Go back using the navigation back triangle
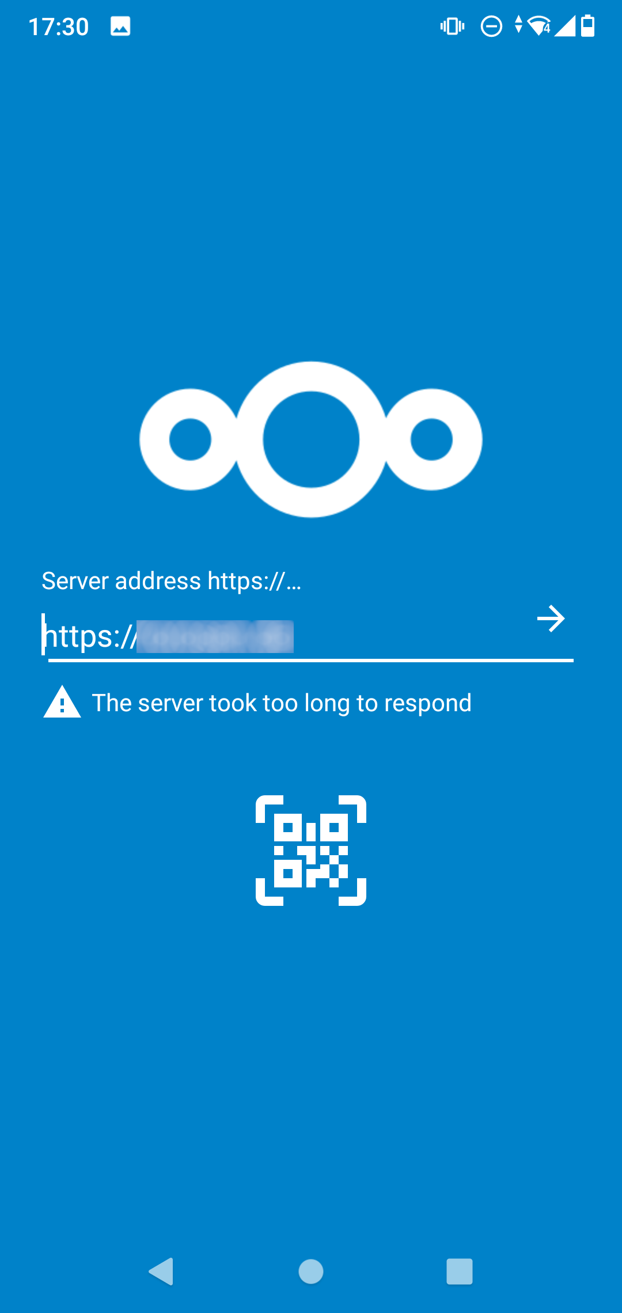The image size is (622, 1313). point(161,1271)
